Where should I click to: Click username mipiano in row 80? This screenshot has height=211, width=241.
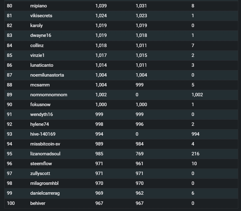click(38, 6)
